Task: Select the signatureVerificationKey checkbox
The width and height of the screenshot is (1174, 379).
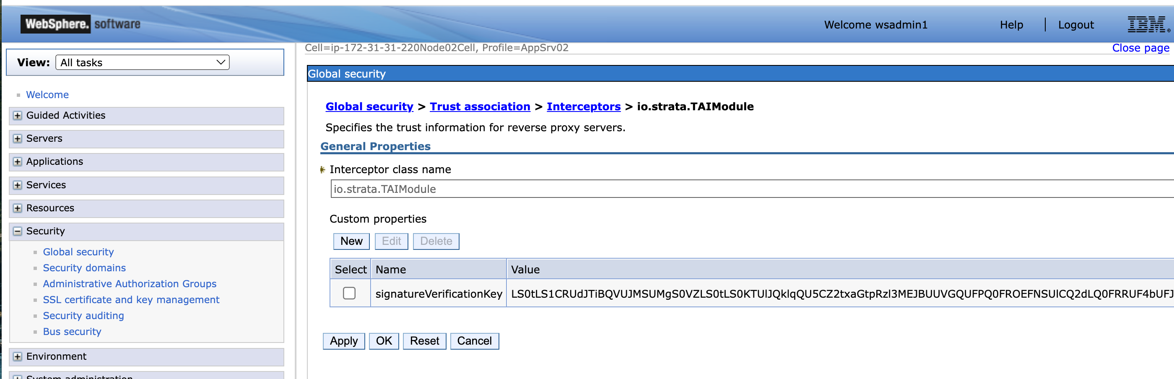Action: (x=349, y=293)
